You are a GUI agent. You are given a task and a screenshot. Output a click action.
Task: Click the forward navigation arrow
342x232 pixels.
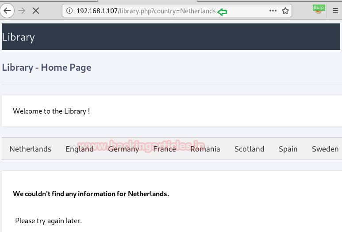22,11
